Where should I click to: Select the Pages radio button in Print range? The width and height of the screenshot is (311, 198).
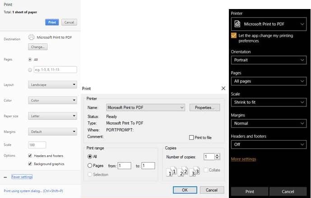[89, 166]
